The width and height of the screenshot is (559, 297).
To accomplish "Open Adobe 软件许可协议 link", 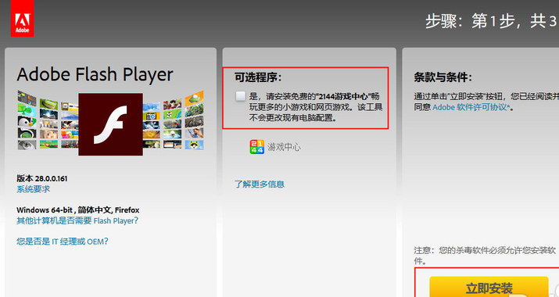I will coord(471,107).
